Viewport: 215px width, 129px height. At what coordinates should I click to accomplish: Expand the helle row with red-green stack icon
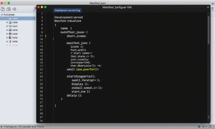pyautogui.click(x=7, y=34)
